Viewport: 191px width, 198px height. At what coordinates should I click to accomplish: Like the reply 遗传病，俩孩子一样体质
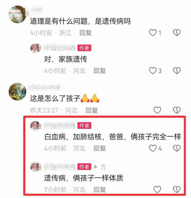click(x=157, y=189)
